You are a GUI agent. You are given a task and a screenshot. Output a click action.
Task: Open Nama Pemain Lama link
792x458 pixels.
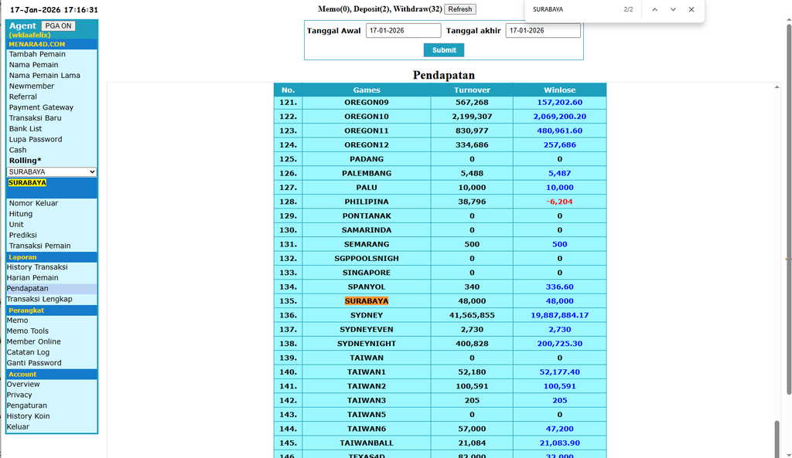44,75
